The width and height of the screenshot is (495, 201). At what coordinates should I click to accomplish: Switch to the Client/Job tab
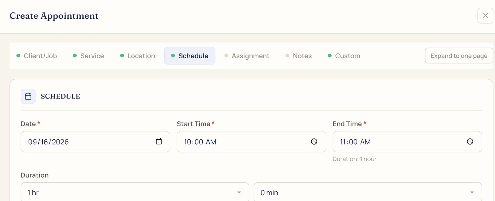point(37,56)
